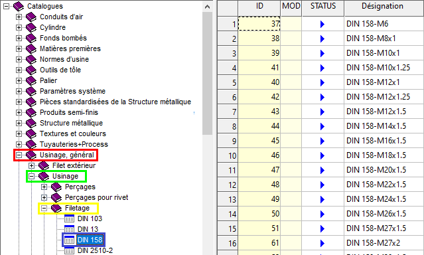Click designation cell DIN 158-M12x1.25
Screen dimensions: 424x255
(384, 97)
